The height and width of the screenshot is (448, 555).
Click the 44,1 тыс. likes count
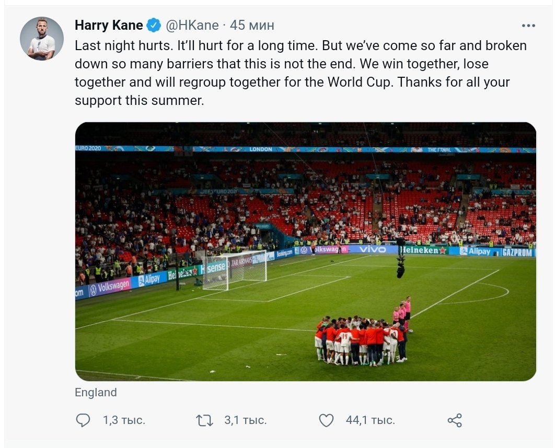tap(370, 420)
